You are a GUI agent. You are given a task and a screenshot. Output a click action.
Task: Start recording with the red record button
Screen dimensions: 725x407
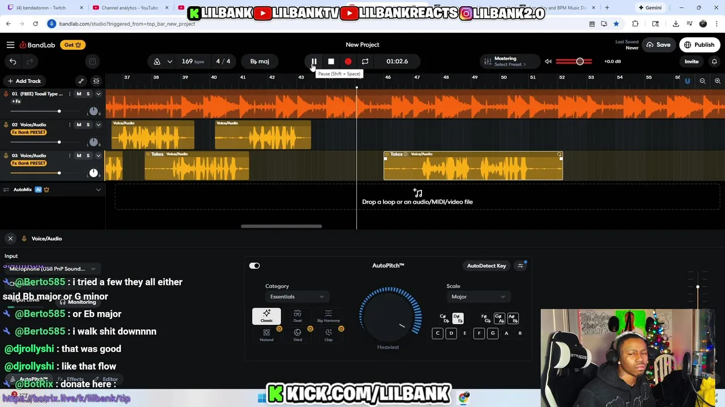[x=348, y=61]
